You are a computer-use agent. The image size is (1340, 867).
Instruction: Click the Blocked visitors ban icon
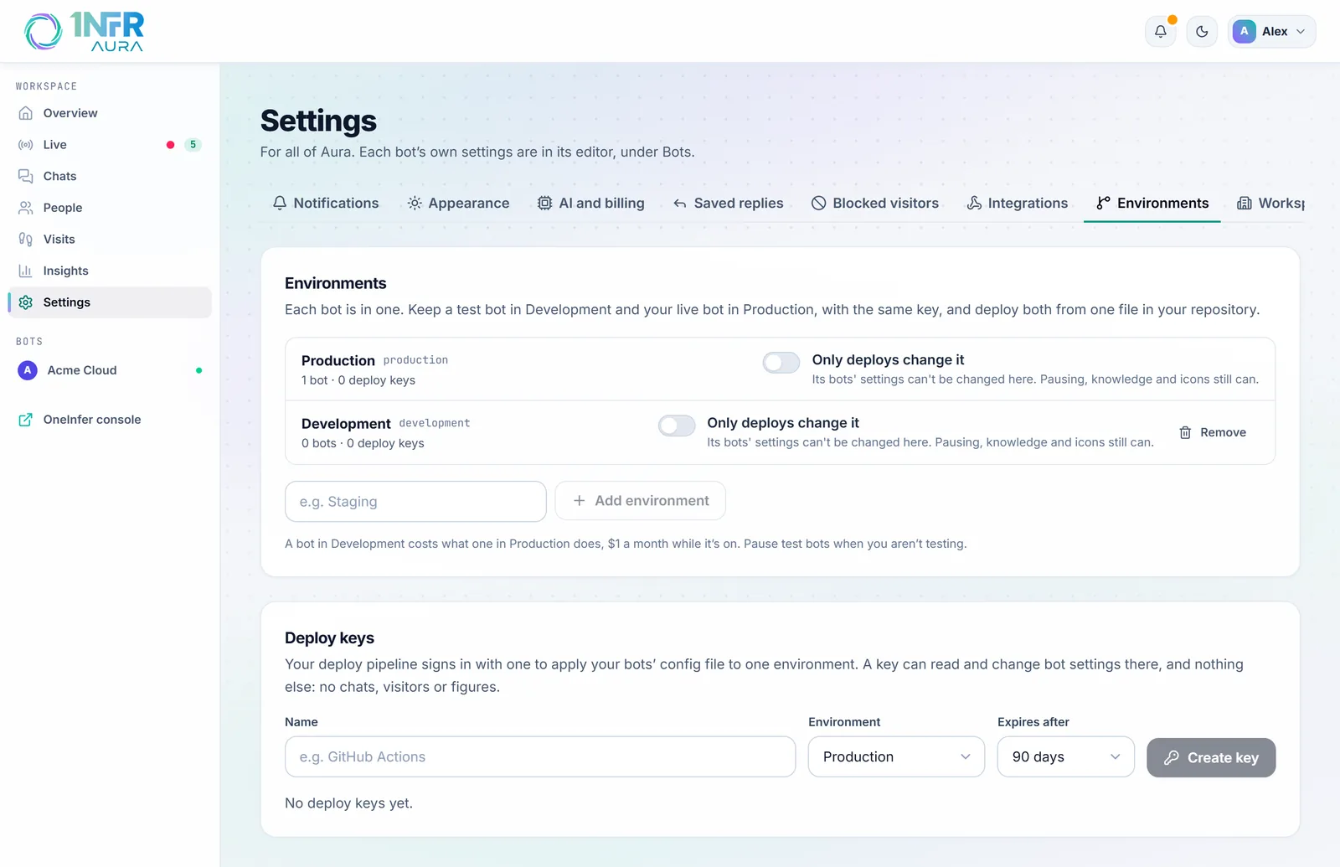click(819, 203)
